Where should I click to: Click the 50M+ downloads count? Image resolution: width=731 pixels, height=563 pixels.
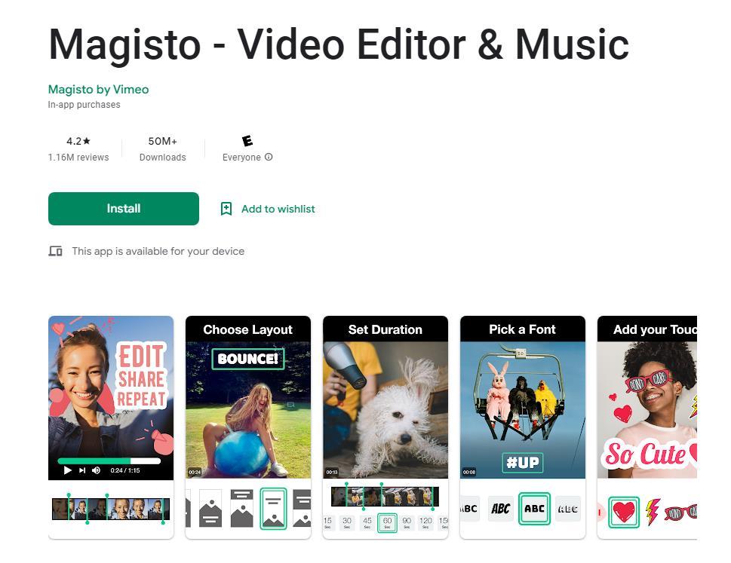coord(163,141)
